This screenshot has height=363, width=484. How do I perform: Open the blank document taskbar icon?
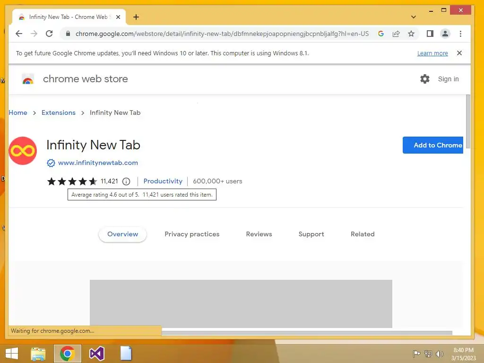[x=126, y=354]
